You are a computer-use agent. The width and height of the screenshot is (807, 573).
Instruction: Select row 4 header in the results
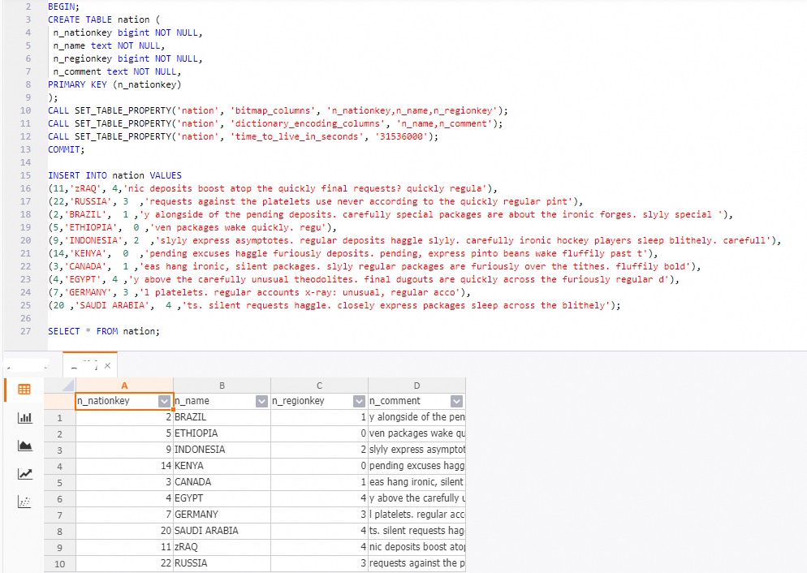point(59,466)
